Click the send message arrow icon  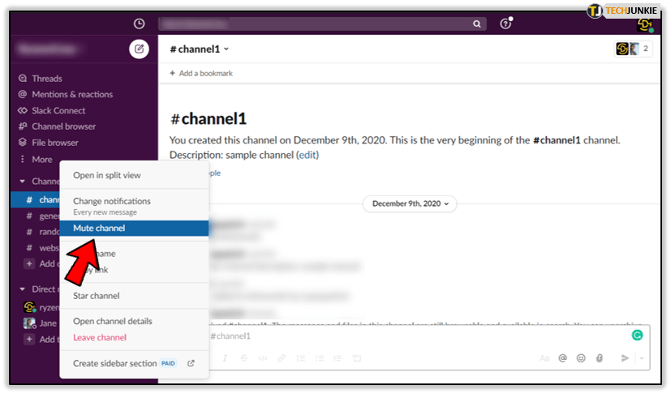625,358
